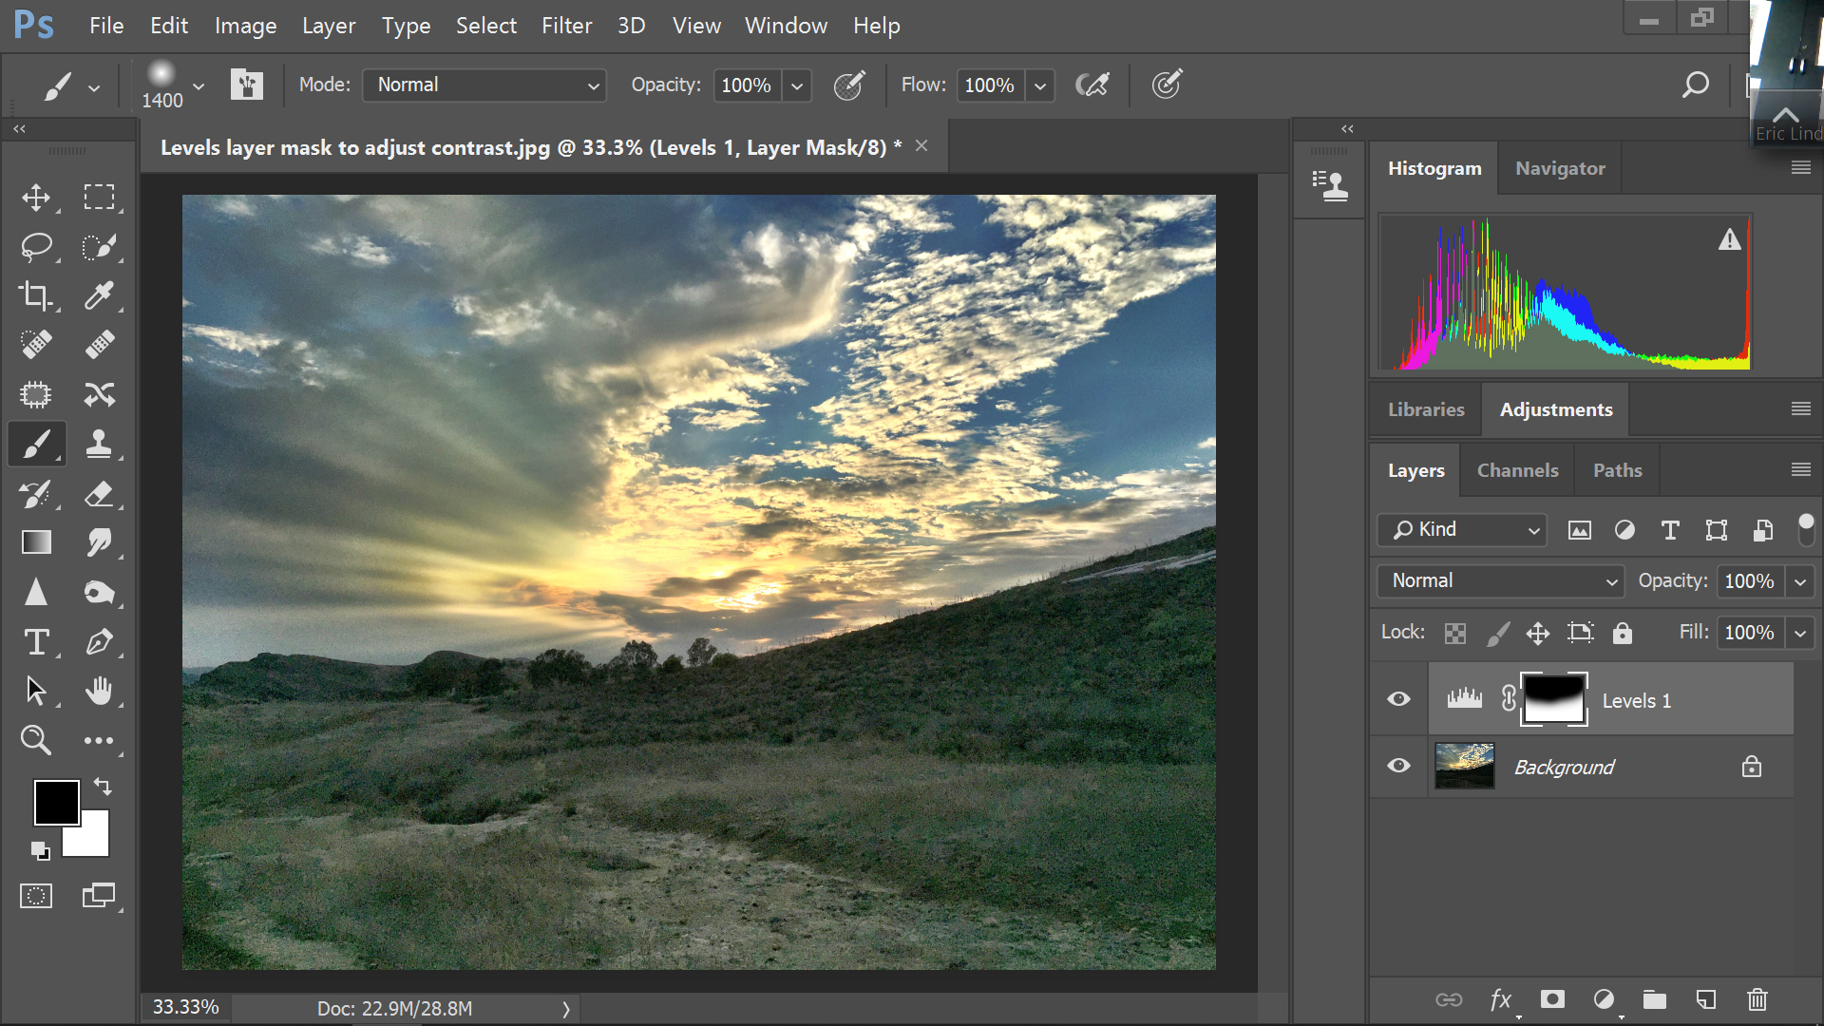Screen dimensions: 1824x1026
Task: Toggle lock all for layer
Action: point(1623,633)
